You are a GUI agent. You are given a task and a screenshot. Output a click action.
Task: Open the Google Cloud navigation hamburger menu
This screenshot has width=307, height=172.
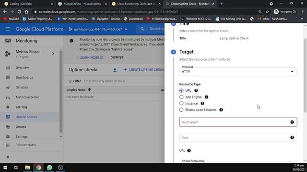click(x=8, y=29)
